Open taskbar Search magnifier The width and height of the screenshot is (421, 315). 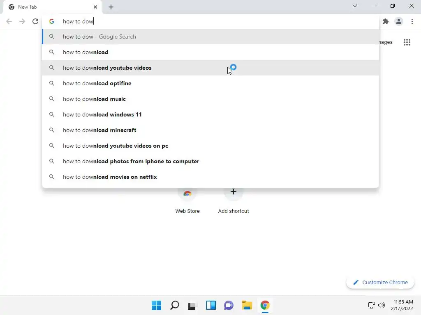(x=174, y=305)
